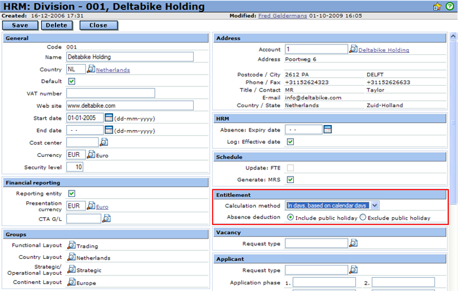The width and height of the screenshot is (458, 291).
Task: Focus the Currency EUR code field
Action: [76, 154]
